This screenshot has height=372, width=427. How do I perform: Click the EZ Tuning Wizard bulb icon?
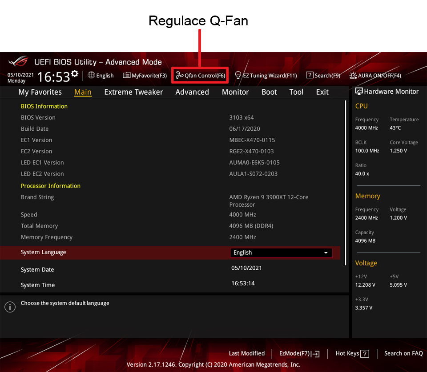click(238, 76)
